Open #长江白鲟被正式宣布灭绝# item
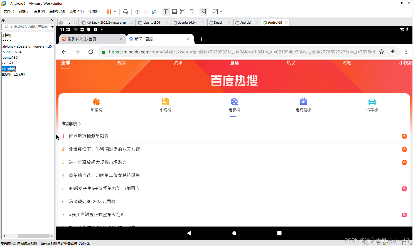Image resolution: width=413 pixels, height=246 pixels. click(x=96, y=215)
